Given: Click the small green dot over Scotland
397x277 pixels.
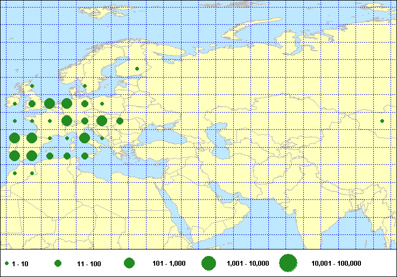Looking at the screenshot, I should 32,86.
